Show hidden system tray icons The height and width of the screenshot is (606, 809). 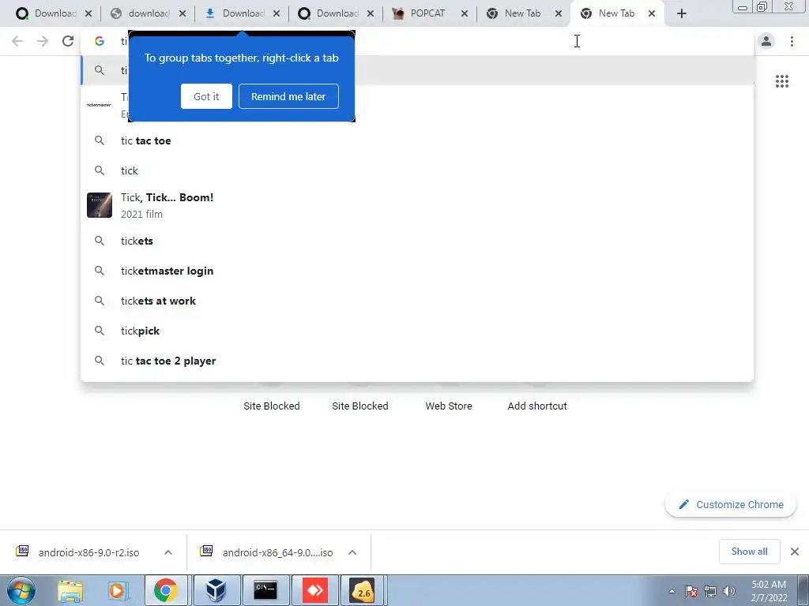672,591
